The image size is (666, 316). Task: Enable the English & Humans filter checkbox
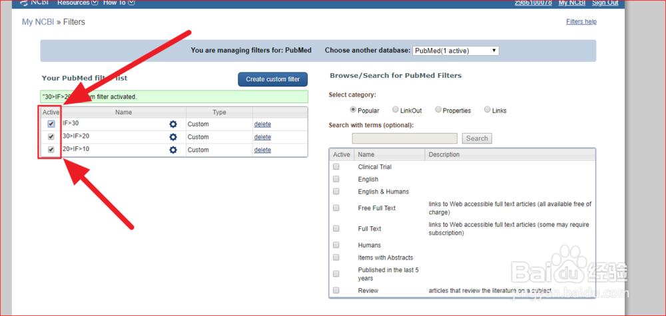pos(336,192)
